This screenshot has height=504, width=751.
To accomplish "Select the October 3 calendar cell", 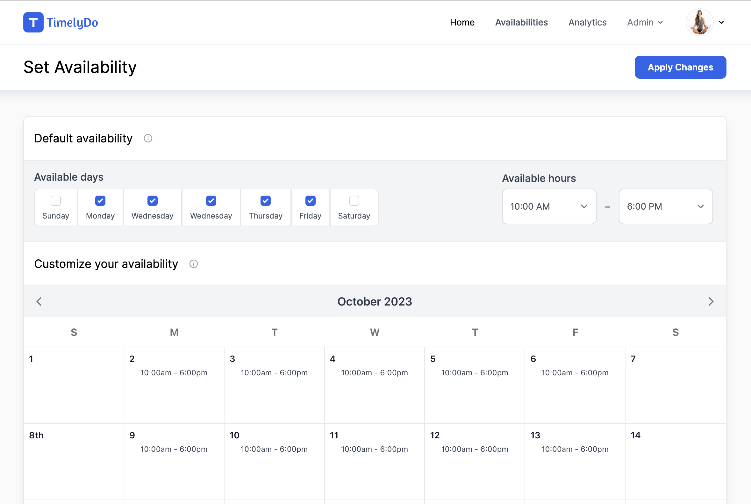I will click(274, 385).
